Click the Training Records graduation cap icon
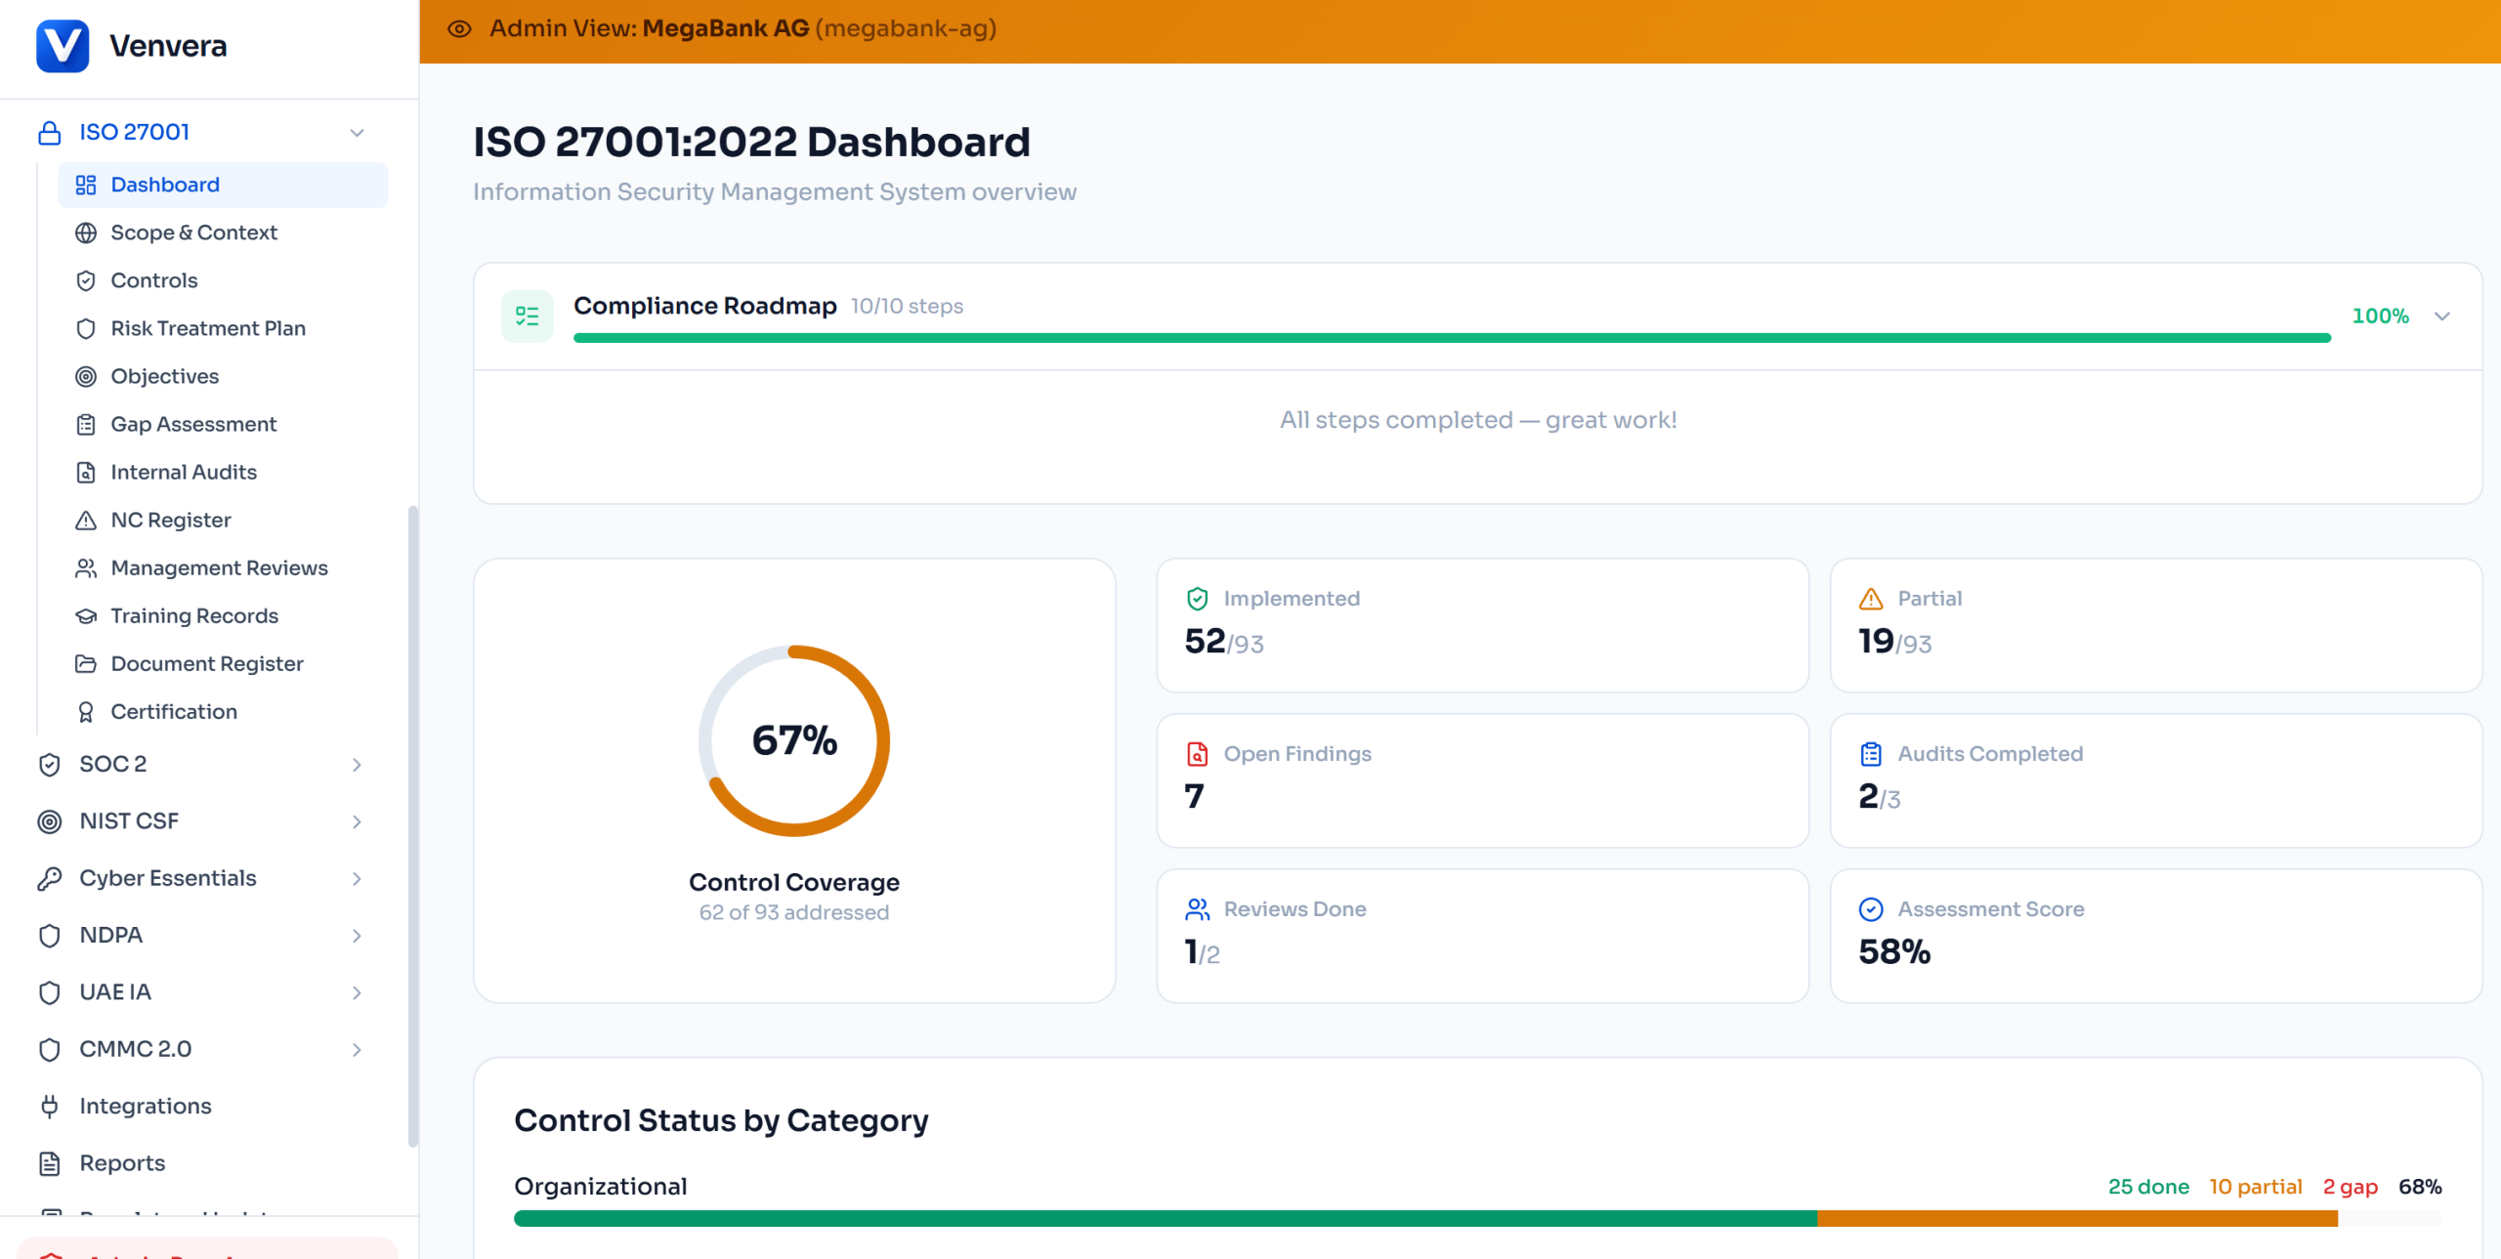The width and height of the screenshot is (2501, 1259). coord(86,615)
